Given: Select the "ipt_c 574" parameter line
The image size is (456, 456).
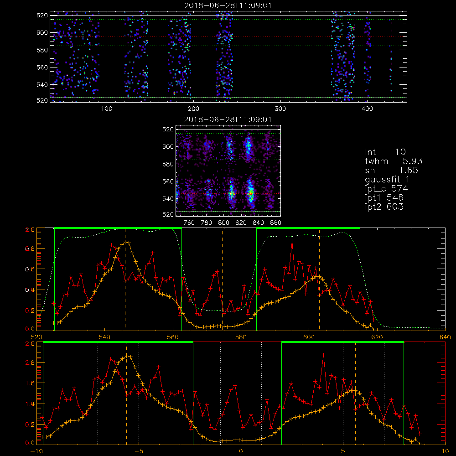Looking at the screenshot, I should [386, 189].
